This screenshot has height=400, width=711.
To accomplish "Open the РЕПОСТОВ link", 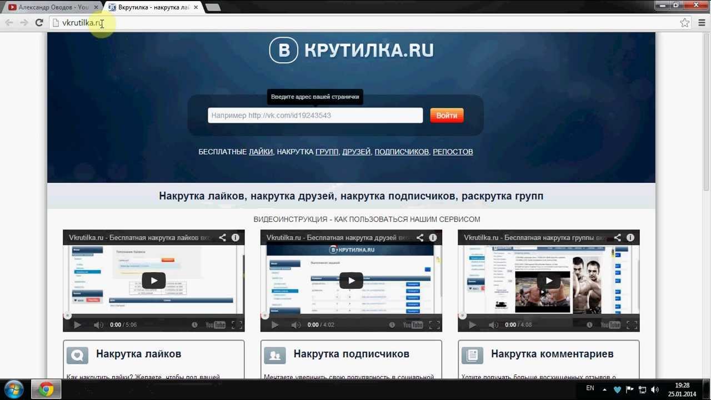I will click(453, 152).
